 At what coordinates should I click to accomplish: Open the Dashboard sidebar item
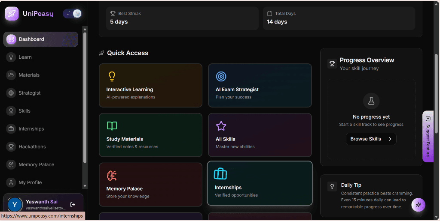click(x=41, y=39)
